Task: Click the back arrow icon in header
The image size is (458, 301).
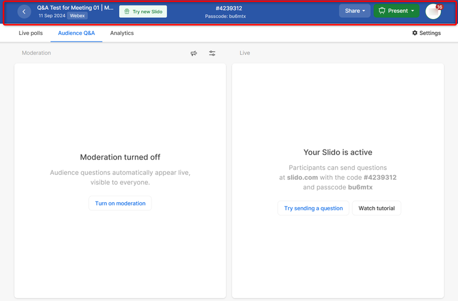Action: [x=24, y=12]
